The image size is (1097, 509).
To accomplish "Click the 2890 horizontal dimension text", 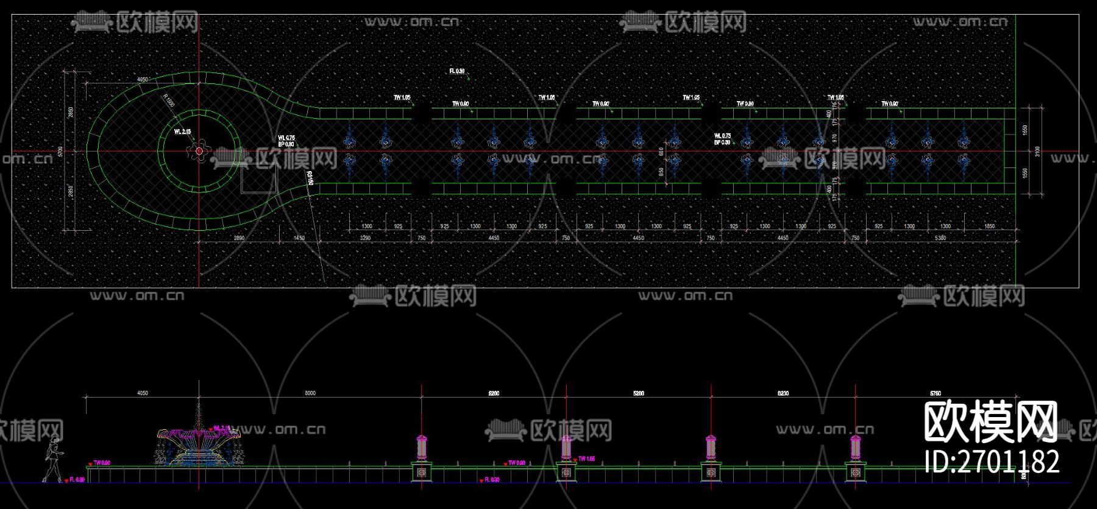I will [x=239, y=238].
